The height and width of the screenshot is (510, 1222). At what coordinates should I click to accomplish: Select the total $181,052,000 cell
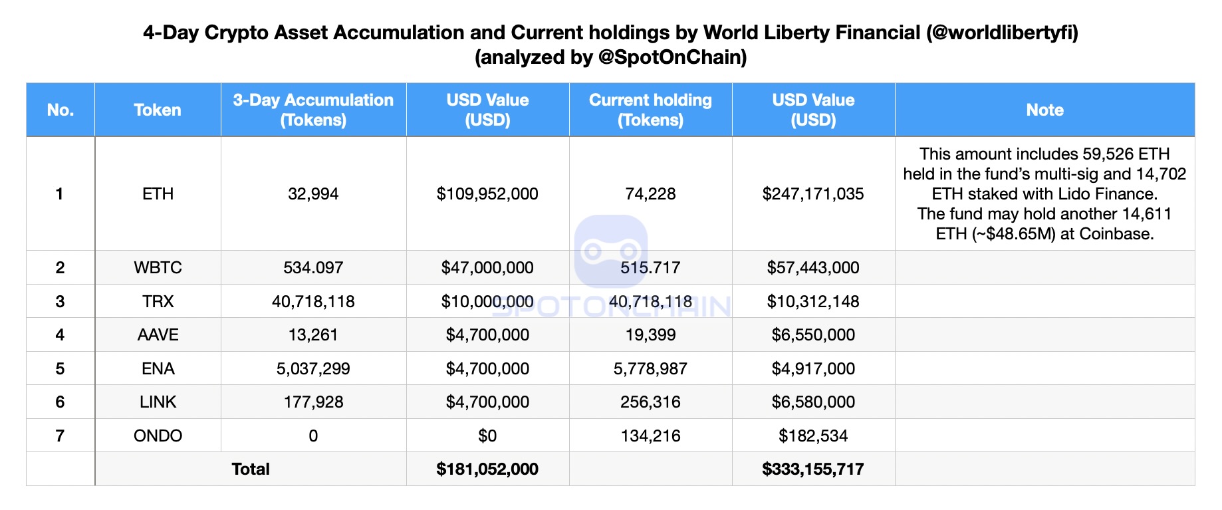click(x=487, y=469)
